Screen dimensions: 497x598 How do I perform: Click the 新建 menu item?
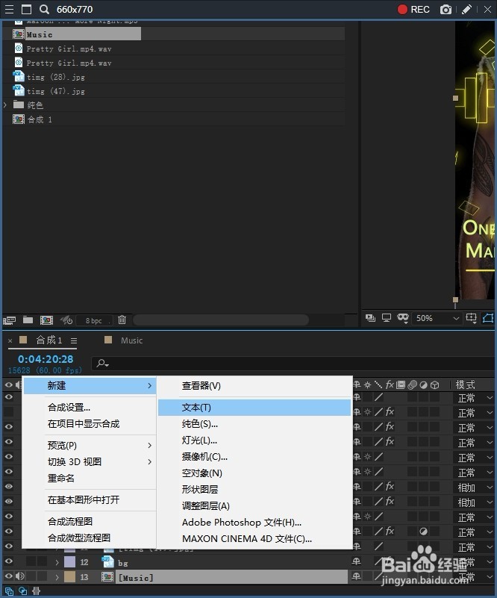[x=90, y=385]
